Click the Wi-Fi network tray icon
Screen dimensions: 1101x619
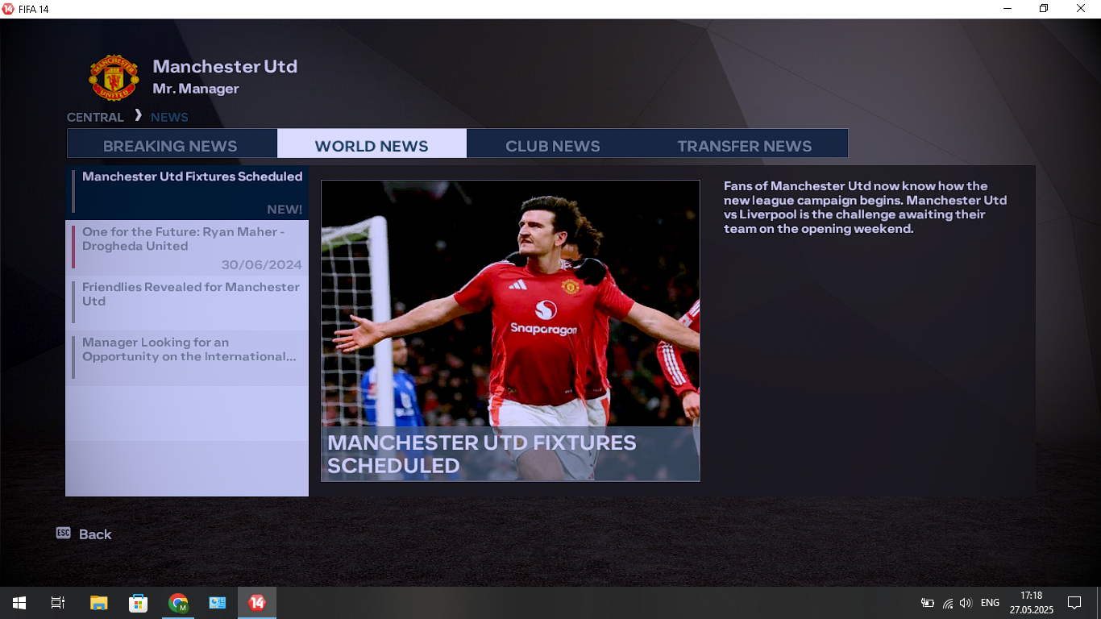(948, 603)
